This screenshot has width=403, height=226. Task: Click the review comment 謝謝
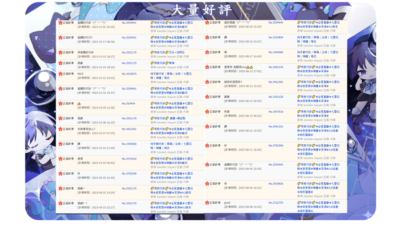(227, 97)
